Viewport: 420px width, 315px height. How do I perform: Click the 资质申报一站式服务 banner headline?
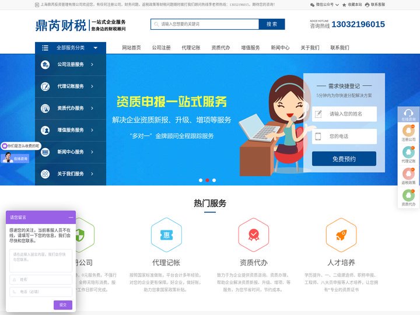click(x=171, y=101)
